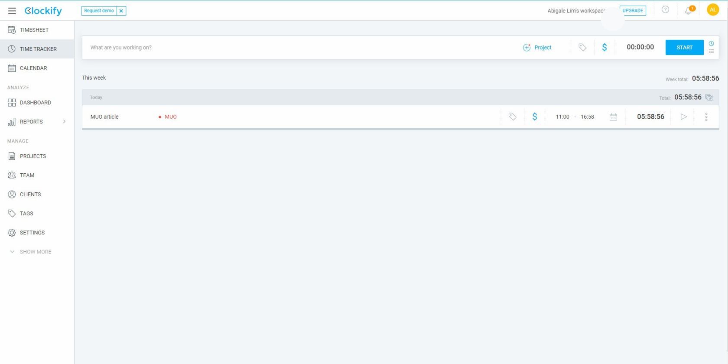Toggle billable on the new timer entry
The width and height of the screenshot is (728, 364).
(604, 48)
